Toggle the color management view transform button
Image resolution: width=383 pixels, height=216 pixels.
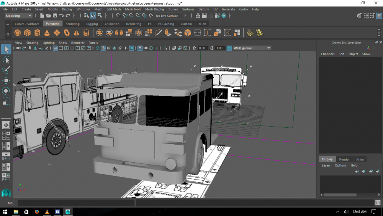[229, 48]
